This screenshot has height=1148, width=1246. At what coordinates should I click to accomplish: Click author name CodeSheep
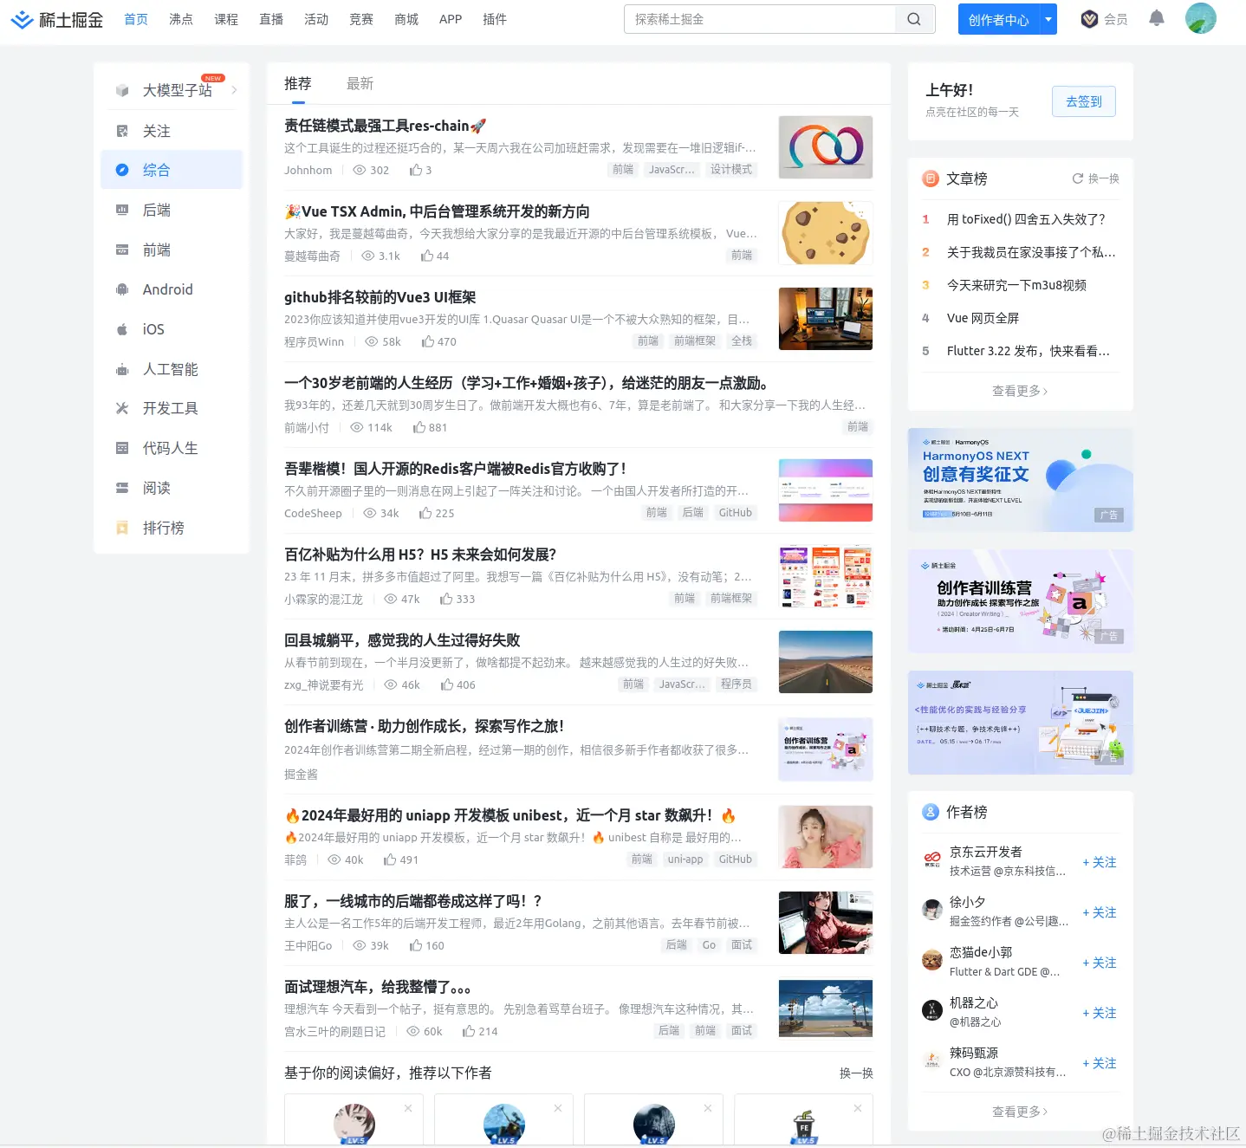pos(313,513)
